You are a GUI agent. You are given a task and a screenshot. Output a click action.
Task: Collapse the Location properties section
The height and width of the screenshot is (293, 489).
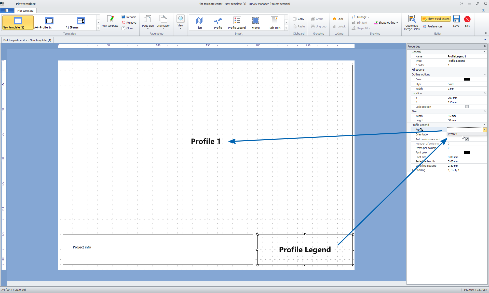point(484,93)
